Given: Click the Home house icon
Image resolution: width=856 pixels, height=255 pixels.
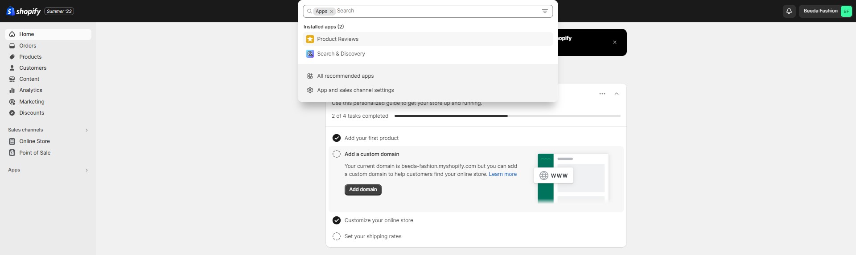Looking at the screenshot, I should point(12,34).
